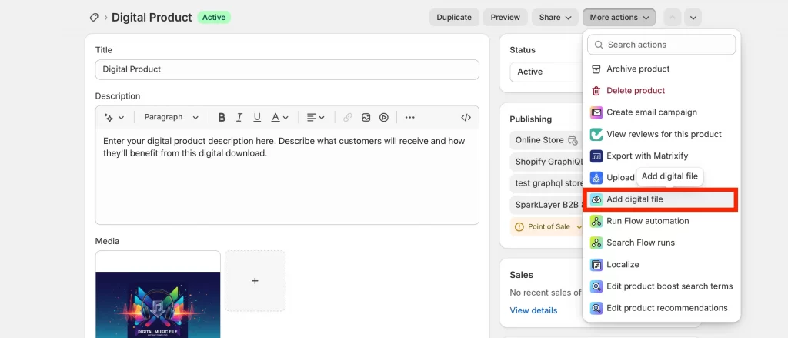Insert video using the play icon
The image size is (788, 338).
click(383, 118)
